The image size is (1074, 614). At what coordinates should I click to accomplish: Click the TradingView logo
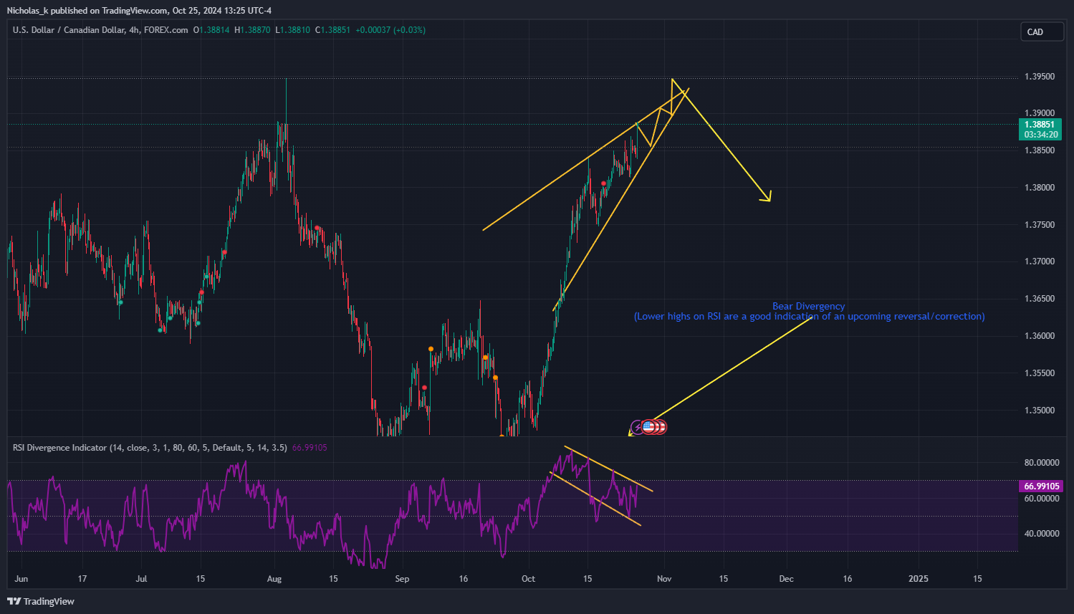click(x=41, y=601)
